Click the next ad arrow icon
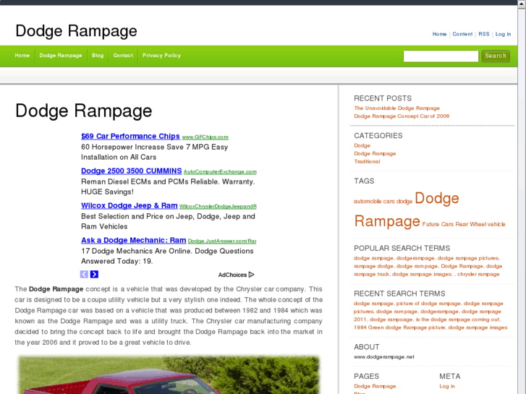Image resolution: width=526 pixels, height=394 pixels. tap(94, 274)
